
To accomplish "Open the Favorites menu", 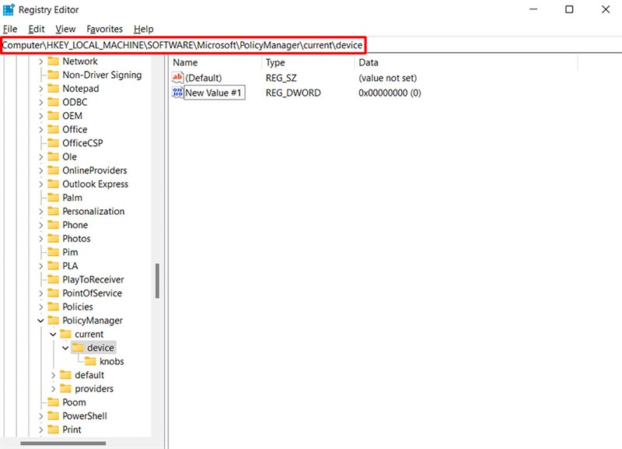I will pos(104,28).
